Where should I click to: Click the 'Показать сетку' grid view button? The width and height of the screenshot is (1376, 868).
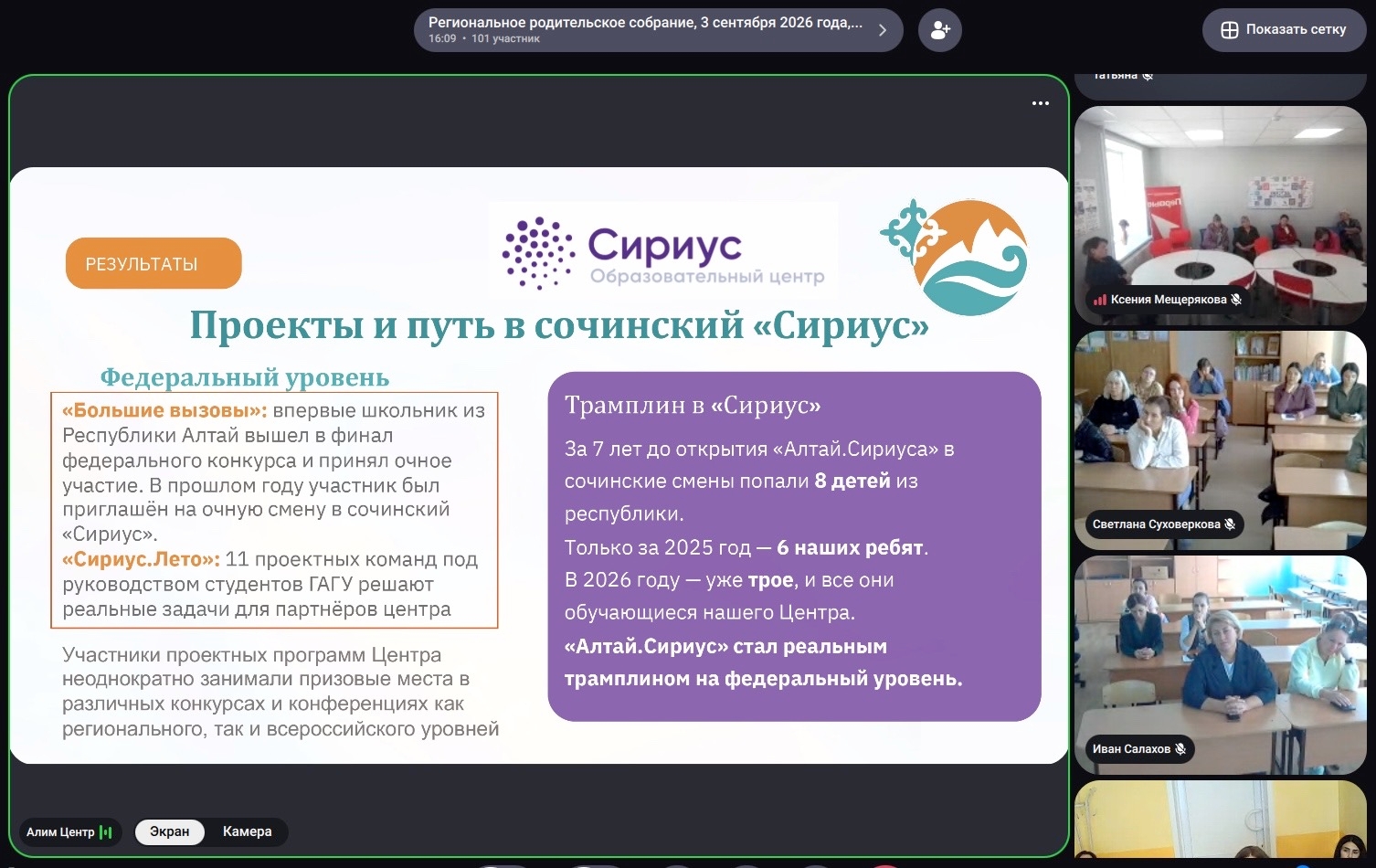tap(1284, 29)
